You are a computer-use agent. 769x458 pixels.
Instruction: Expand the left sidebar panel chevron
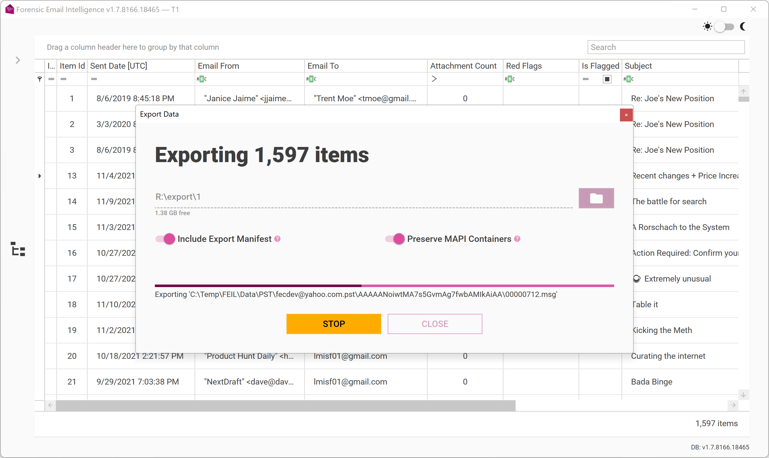[18, 60]
